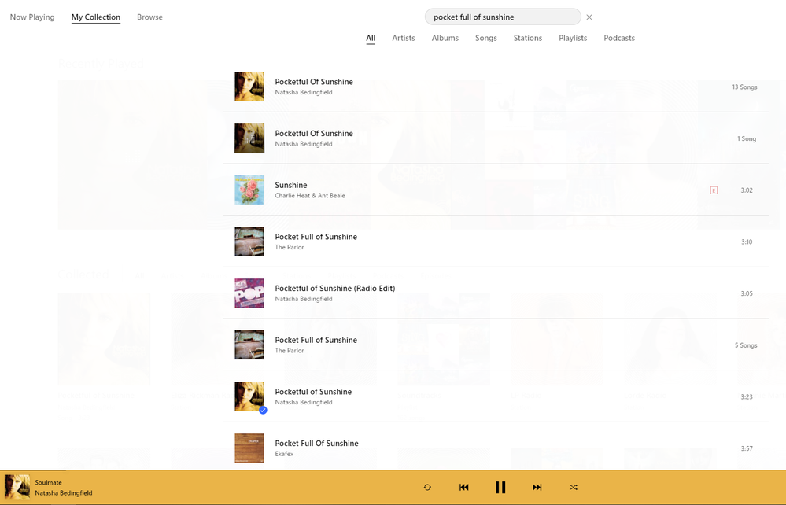Click the blue checkmark badge on album art
This screenshot has width=786, height=505.
click(263, 410)
